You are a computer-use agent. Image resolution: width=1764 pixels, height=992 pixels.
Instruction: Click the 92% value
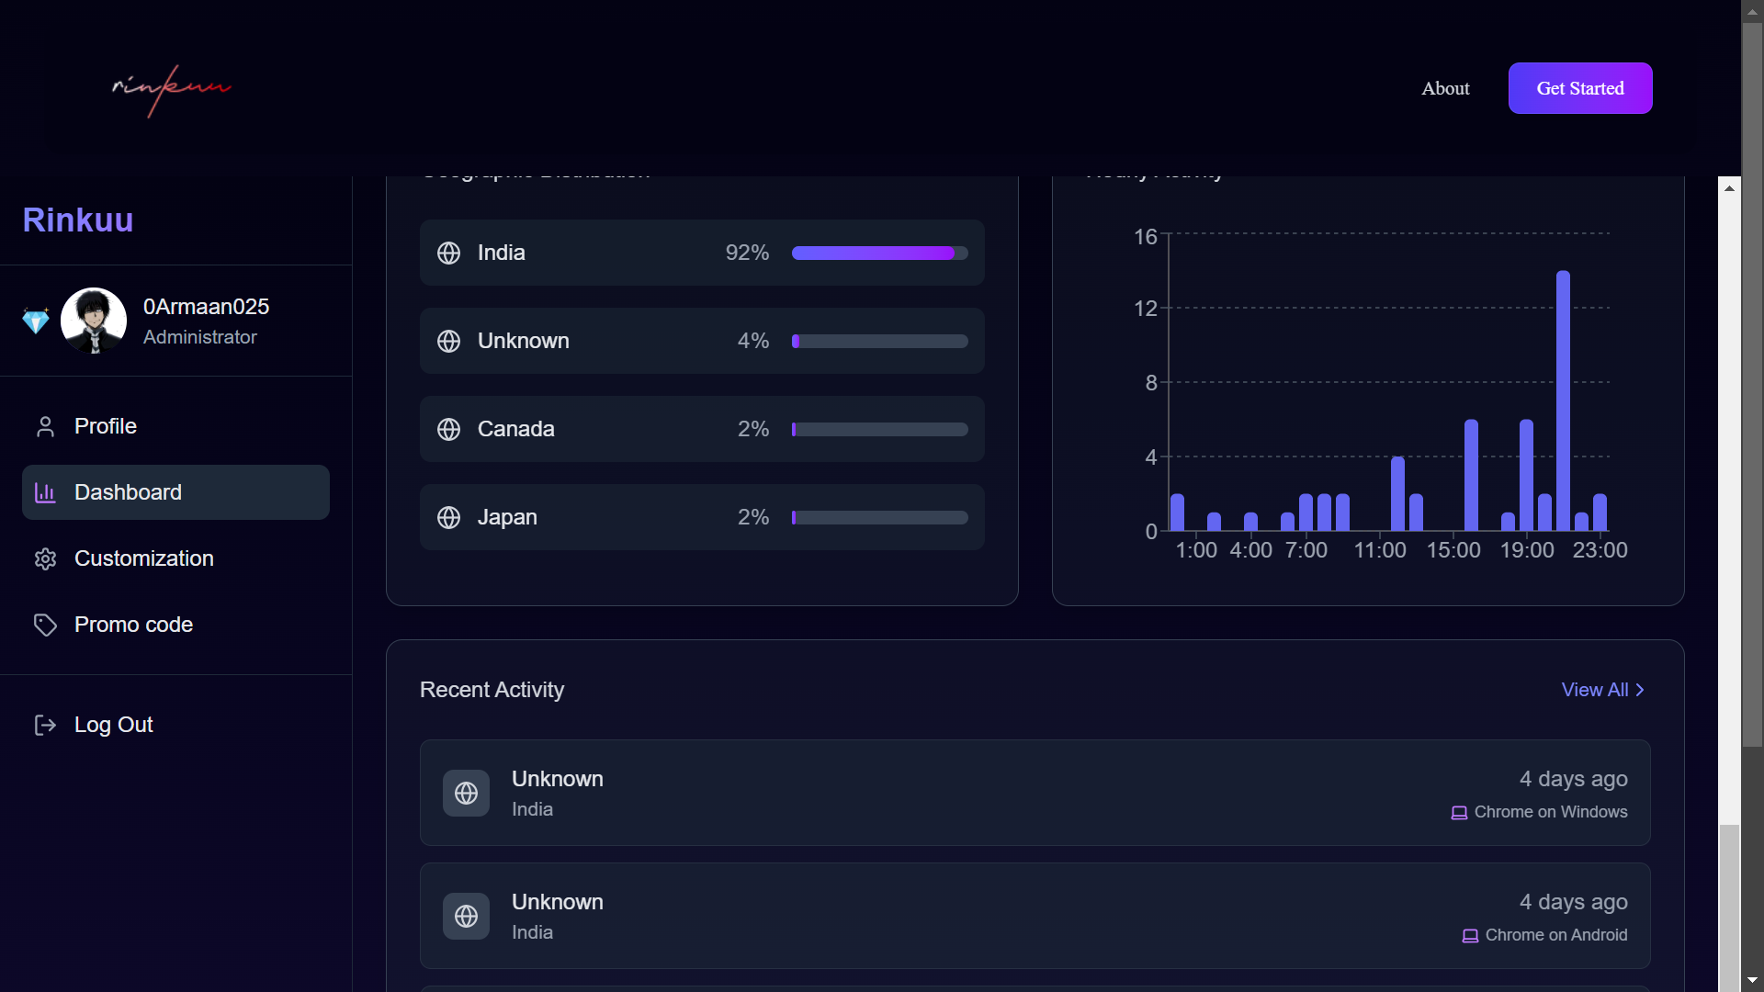coord(747,253)
